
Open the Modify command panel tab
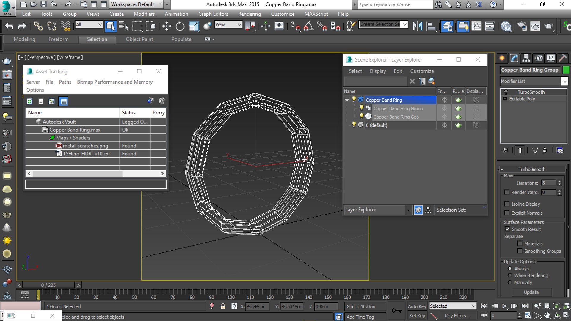click(514, 58)
